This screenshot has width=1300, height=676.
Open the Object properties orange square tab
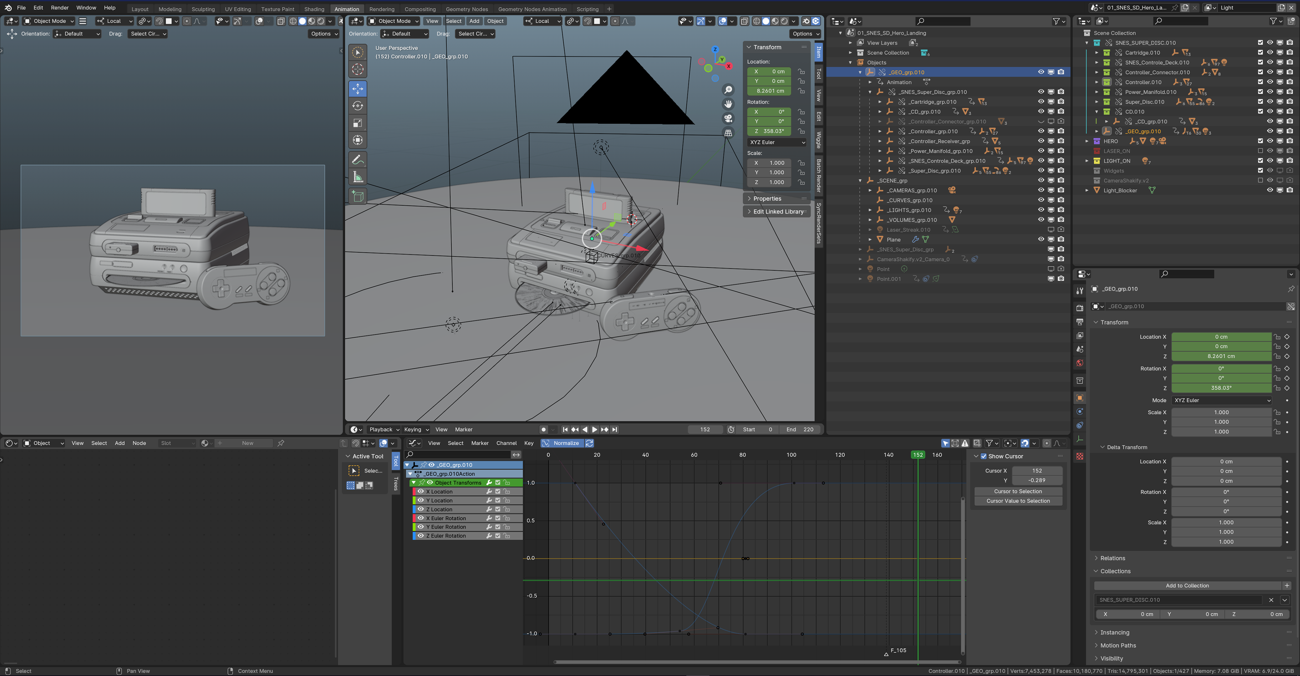pyautogui.click(x=1079, y=398)
